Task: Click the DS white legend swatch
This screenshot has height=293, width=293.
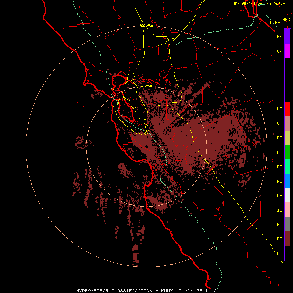Action: [287, 195]
